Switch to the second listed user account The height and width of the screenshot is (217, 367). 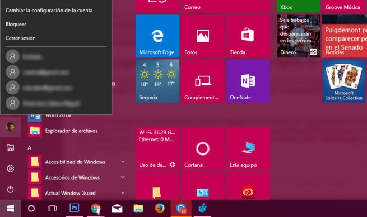pyautogui.click(x=56, y=73)
